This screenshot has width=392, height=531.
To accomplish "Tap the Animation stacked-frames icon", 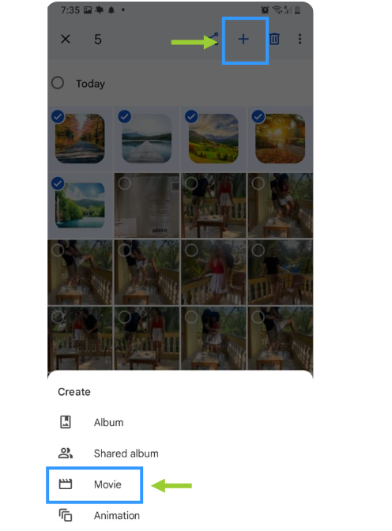I will tap(66, 515).
